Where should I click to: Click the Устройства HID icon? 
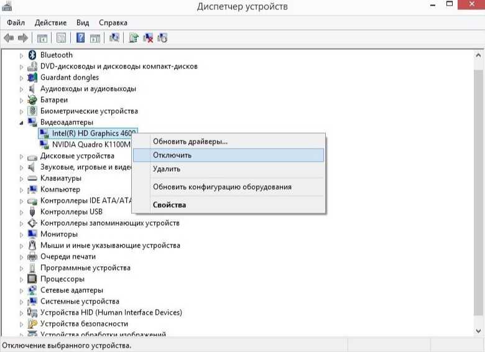pyautogui.click(x=32, y=312)
